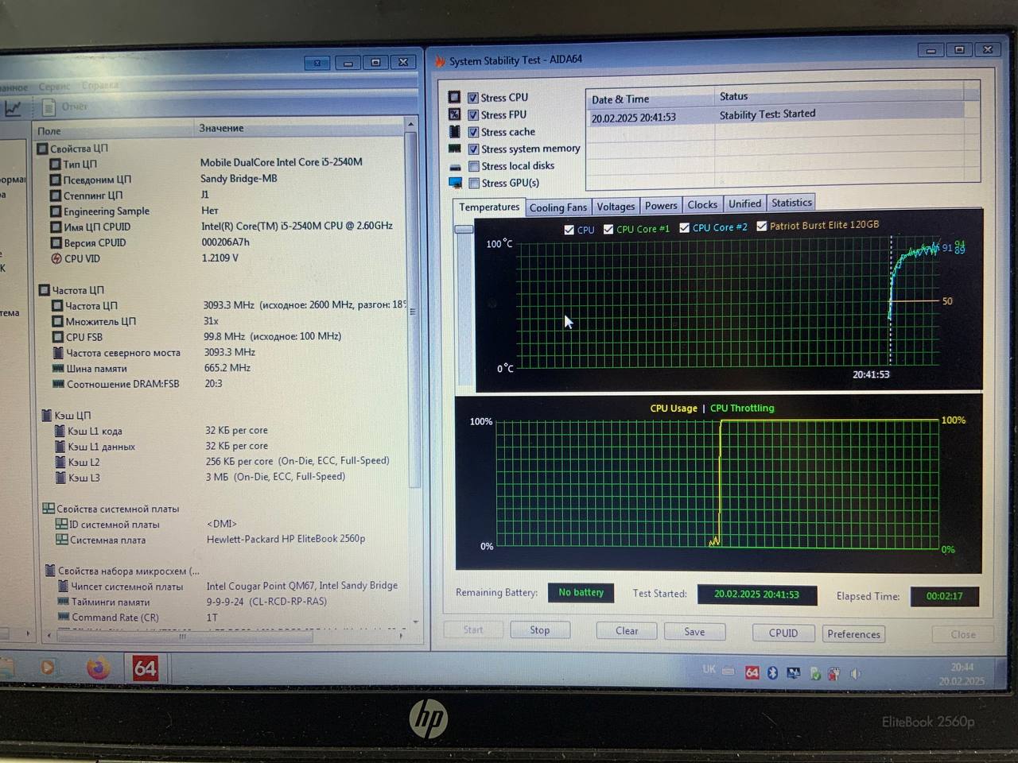Uncheck the Stress cache checkbox
The height and width of the screenshot is (763, 1018).
[473, 132]
